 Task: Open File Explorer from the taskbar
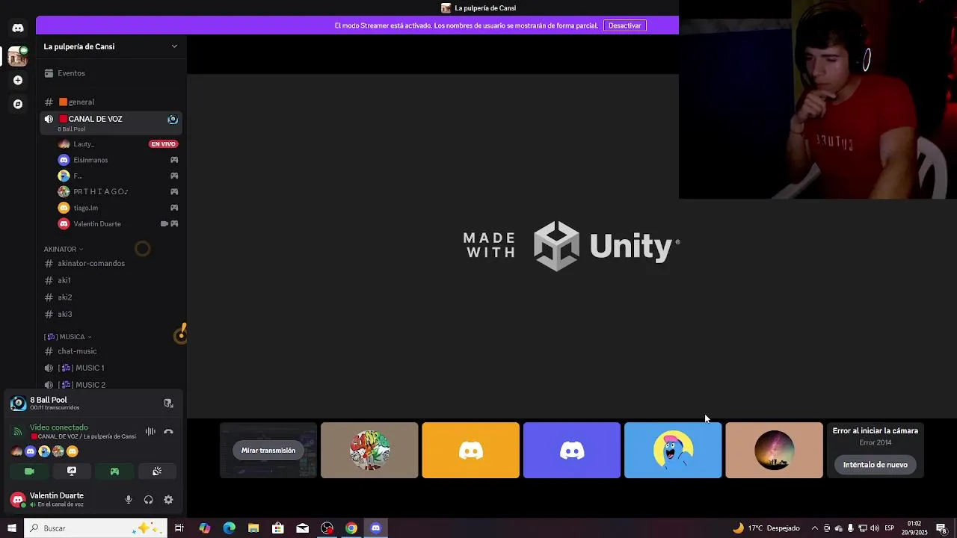[253, 528]
